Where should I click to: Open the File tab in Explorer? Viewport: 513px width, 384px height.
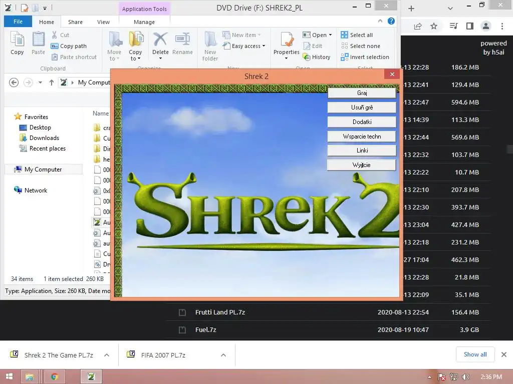click(18, 21)
